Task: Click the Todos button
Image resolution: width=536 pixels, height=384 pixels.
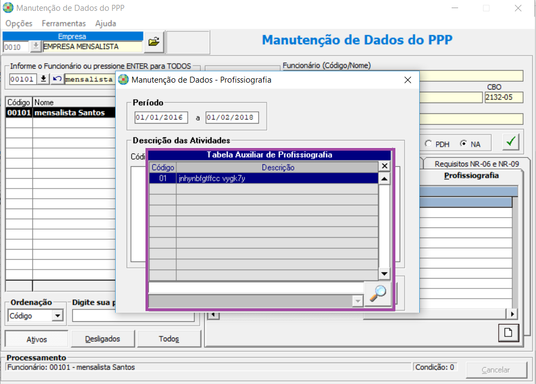Action: click(169, 339)
